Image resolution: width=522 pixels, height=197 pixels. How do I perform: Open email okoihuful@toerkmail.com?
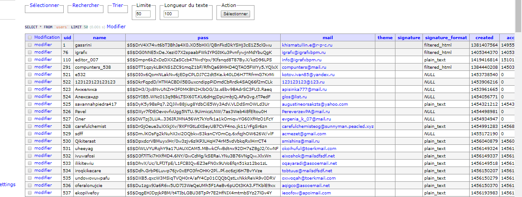[x=309, y=149]
